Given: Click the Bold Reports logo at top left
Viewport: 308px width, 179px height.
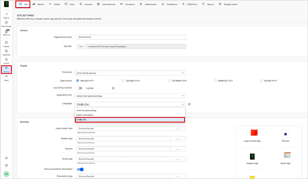Looking at the screenshot, I should tap(6, 4).
